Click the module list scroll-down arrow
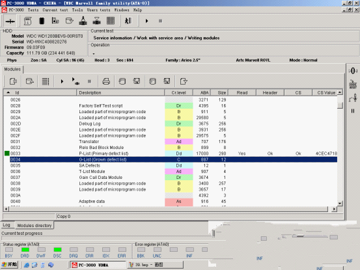Screen dimensions: 360x270 (340, 203)
